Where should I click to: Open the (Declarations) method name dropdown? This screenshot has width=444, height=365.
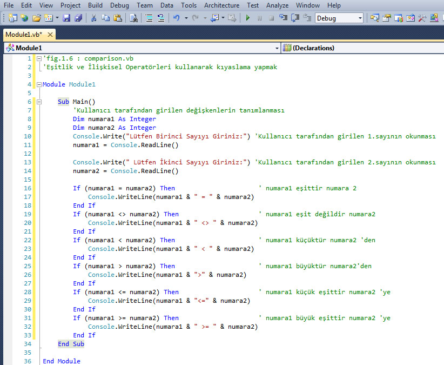coord(363,48)
